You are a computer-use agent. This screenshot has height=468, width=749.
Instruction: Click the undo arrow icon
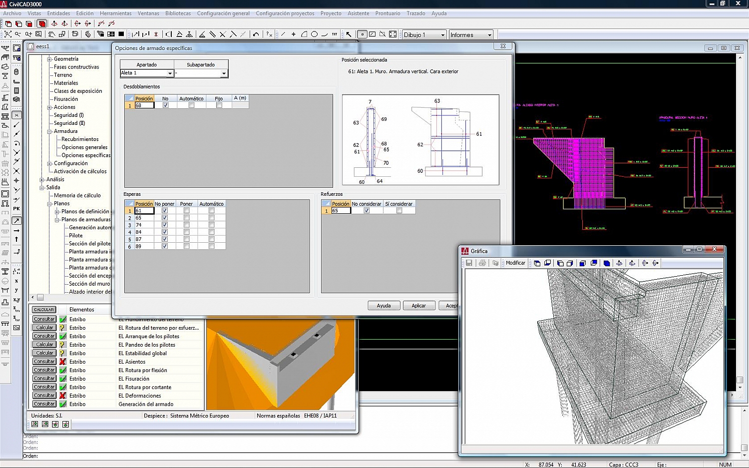tap(256, 34)
